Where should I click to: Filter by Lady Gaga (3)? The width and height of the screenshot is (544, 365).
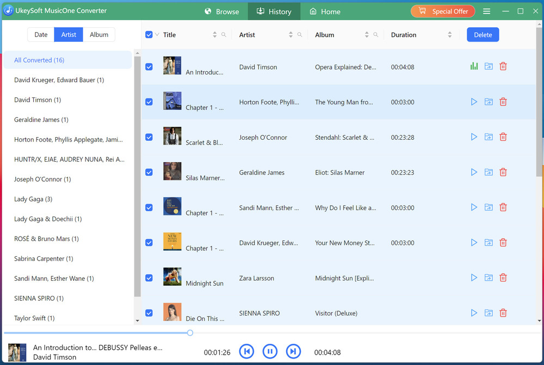tap(68, 199)
